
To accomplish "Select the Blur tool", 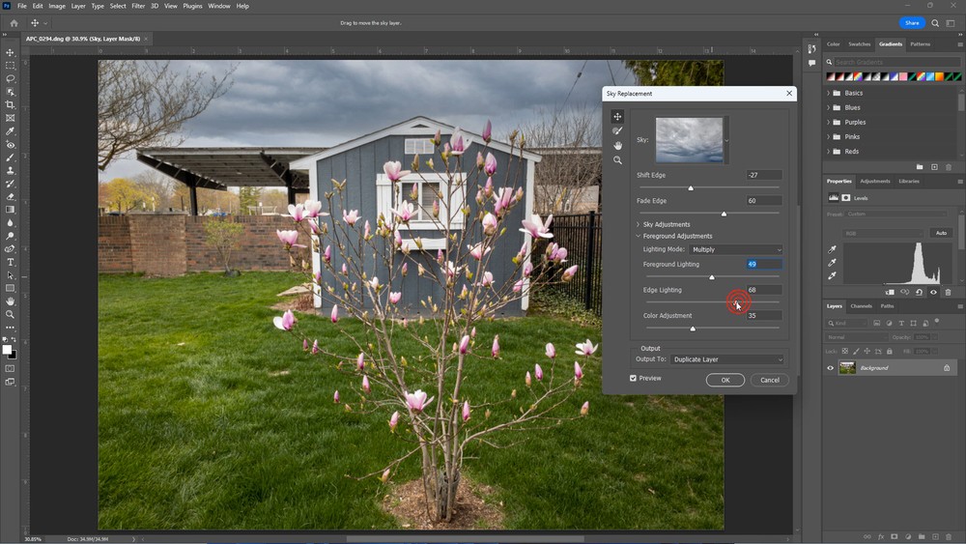I will [x=10, y=223].
